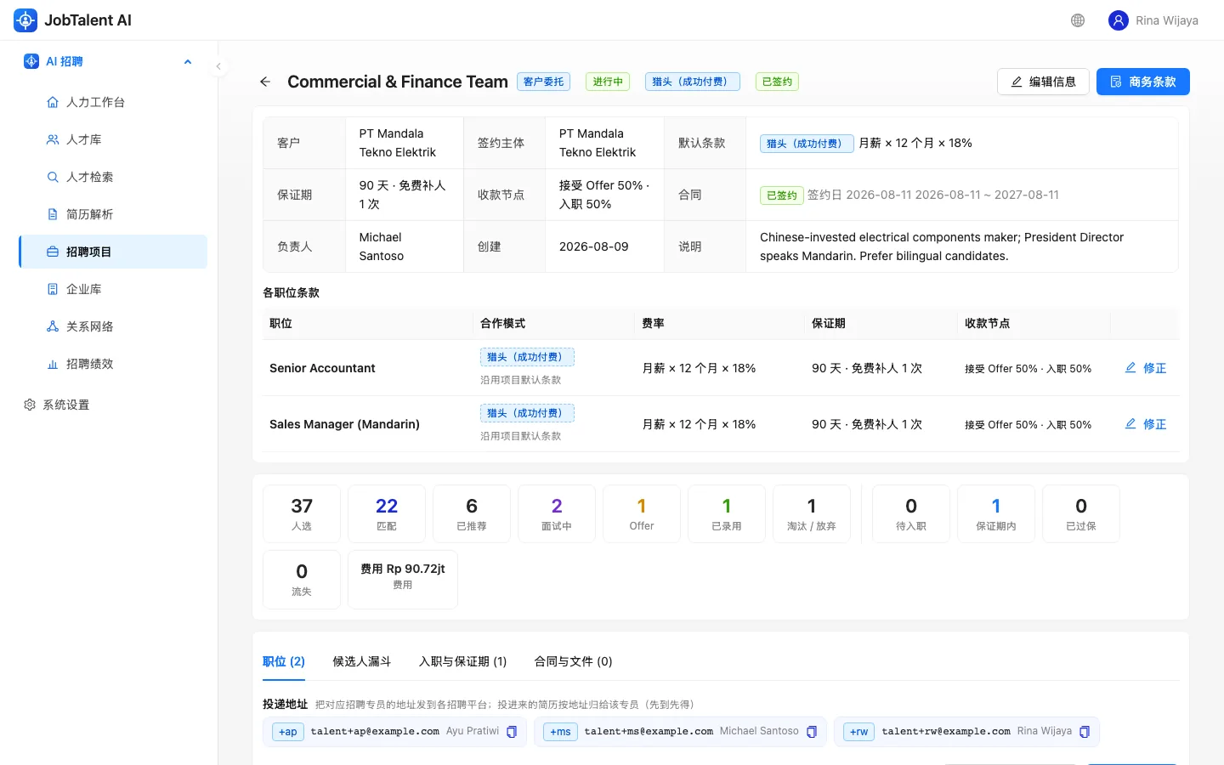
Task: Click the 6 已推荐 stat card
Action: click(x=472, y=513)
